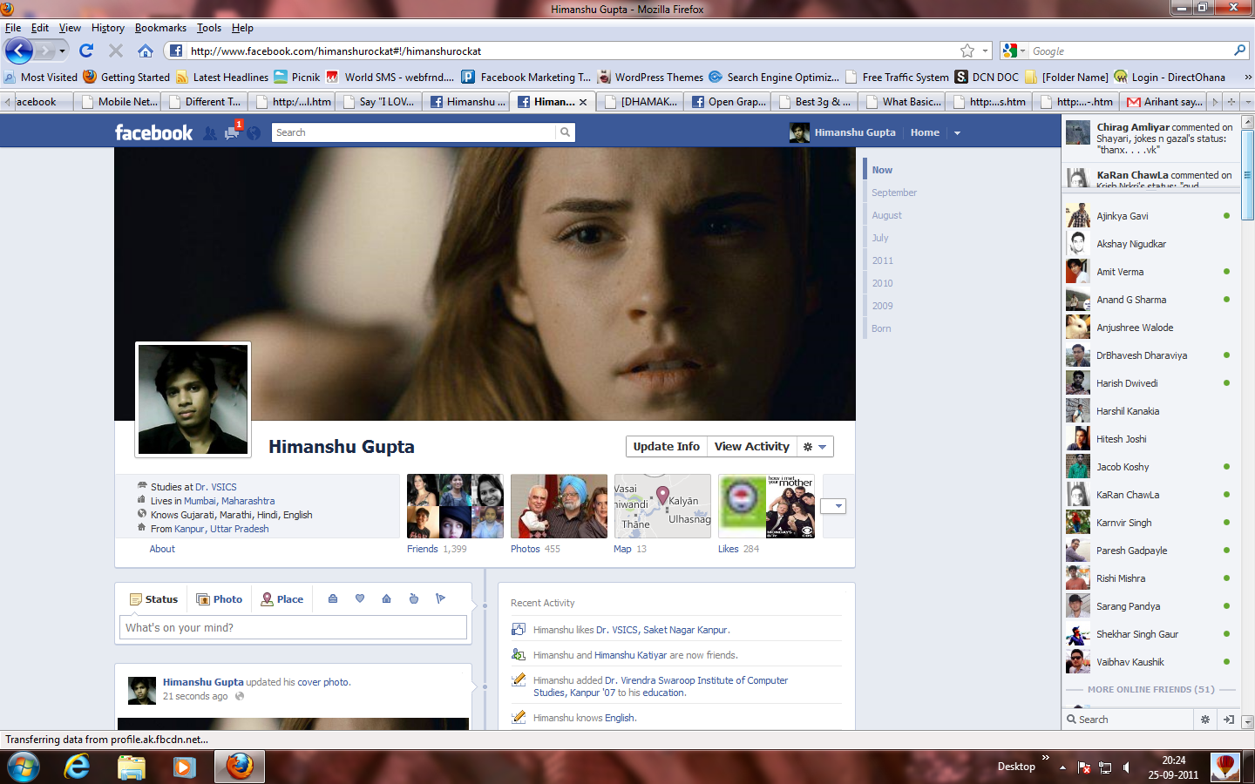This screenshot has width=1255, height=784.
Task: Jump to September on the timeline
Action: click(x=894, y=193)
